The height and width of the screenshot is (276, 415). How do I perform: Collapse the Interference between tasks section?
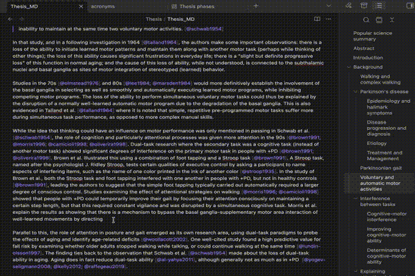(357, 199)
